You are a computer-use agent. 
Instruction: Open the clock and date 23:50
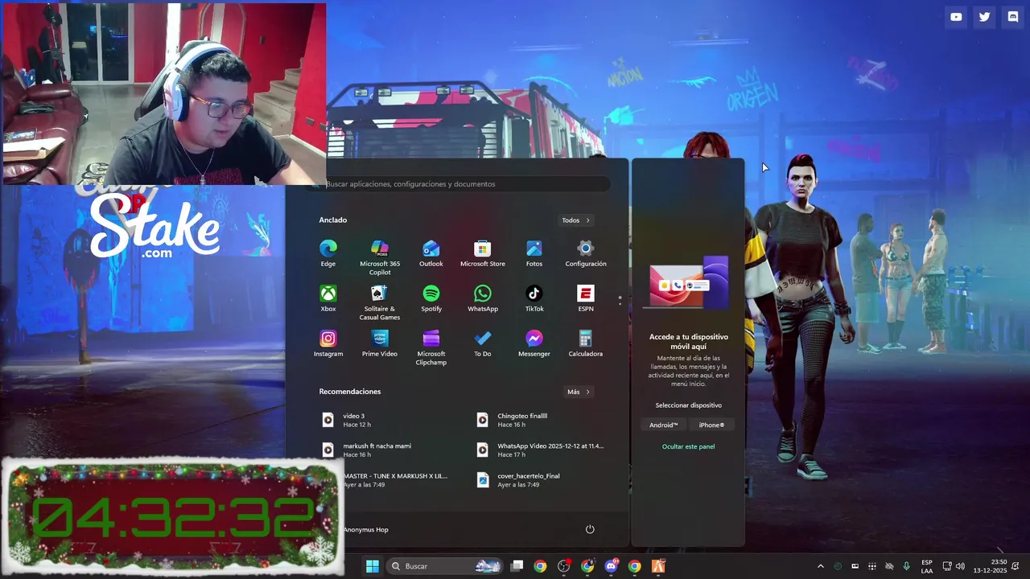pos(991,566)
